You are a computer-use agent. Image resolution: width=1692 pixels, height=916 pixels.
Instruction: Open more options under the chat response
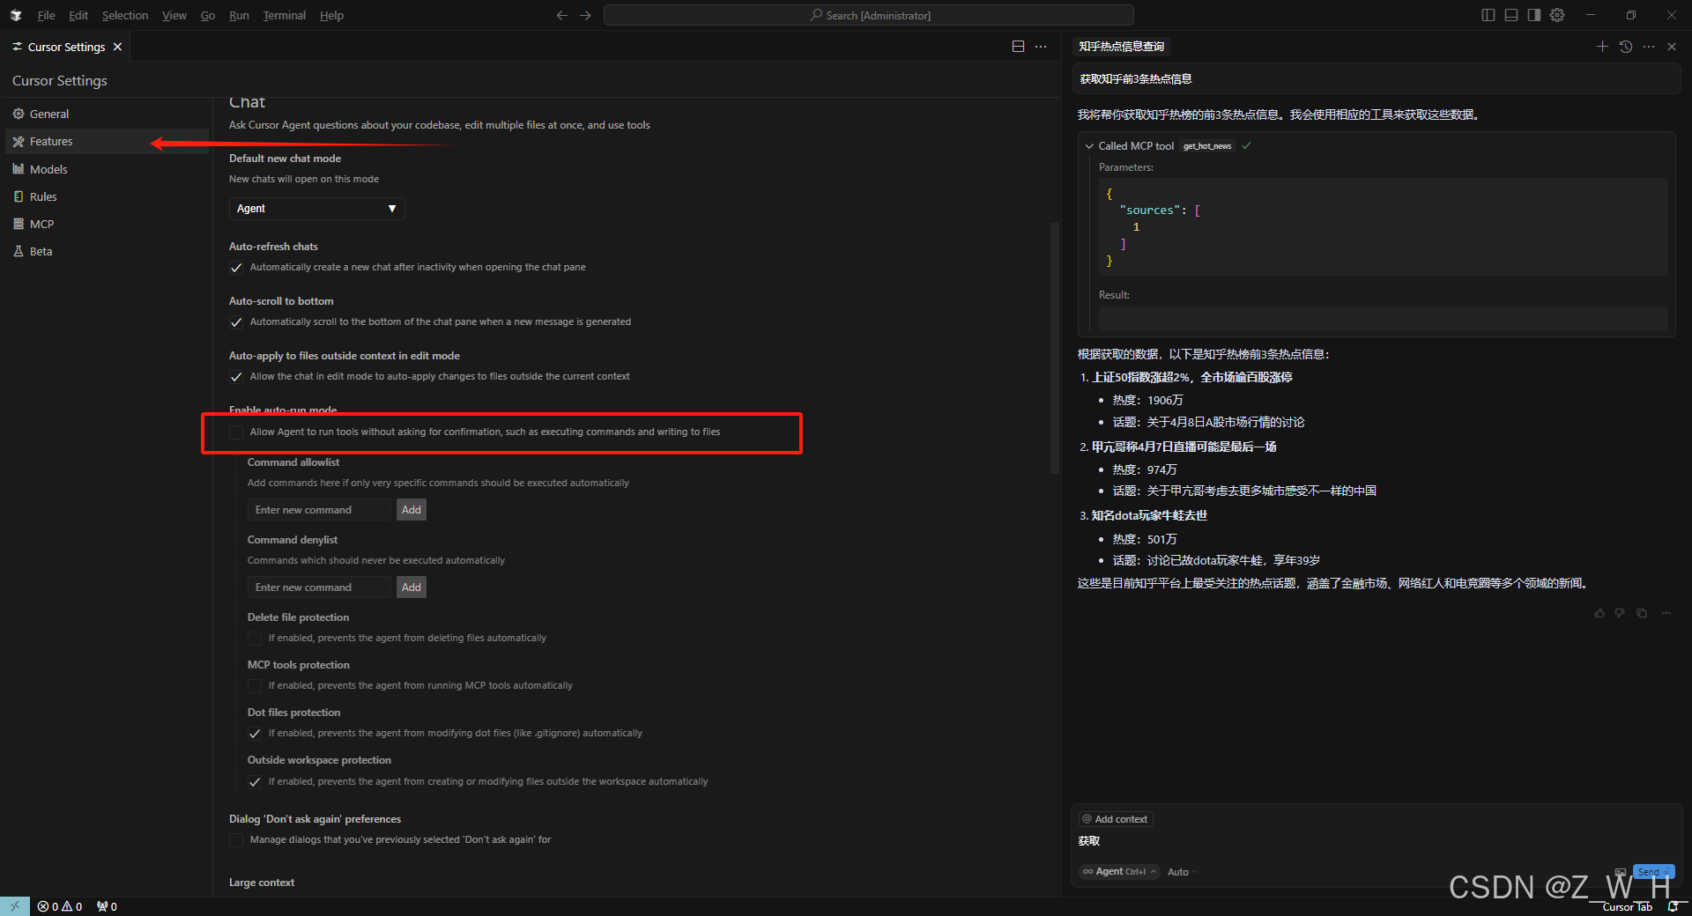1666,613
